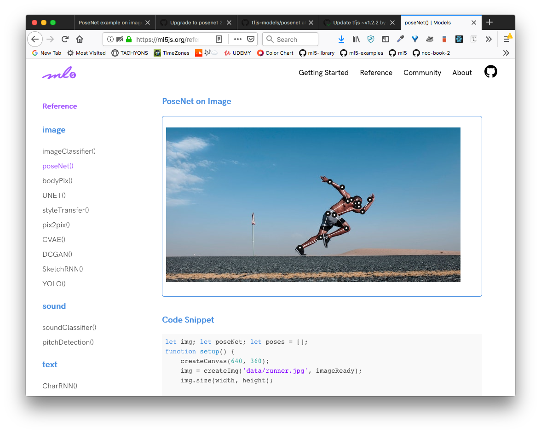Viewport: 541px width, 433px height.
Task: Expand the toolbar overflow chevron
Action: coord(489,39)
